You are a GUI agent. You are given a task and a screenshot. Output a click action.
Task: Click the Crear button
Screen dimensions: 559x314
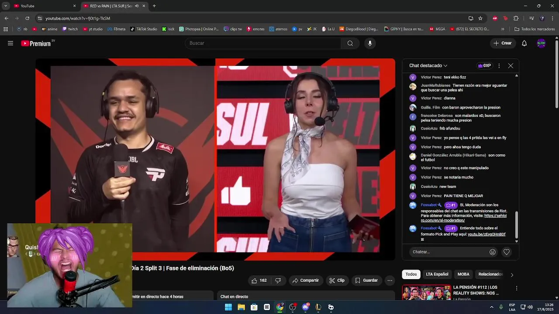[x=503, y=43]
